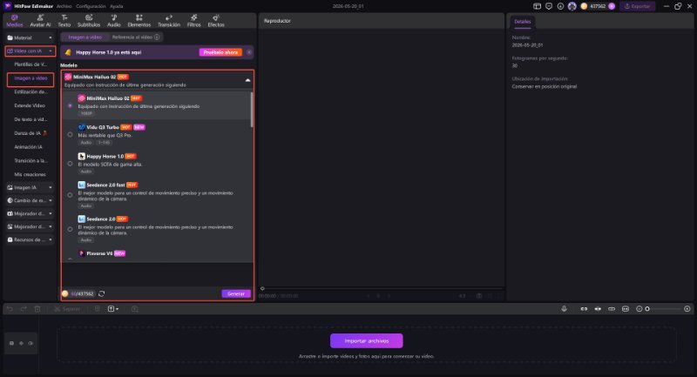The height and width of the screenshot is (377, 697).
Task: Click the timeline zoom-out minus icon
Action: [x=639, y=308]
